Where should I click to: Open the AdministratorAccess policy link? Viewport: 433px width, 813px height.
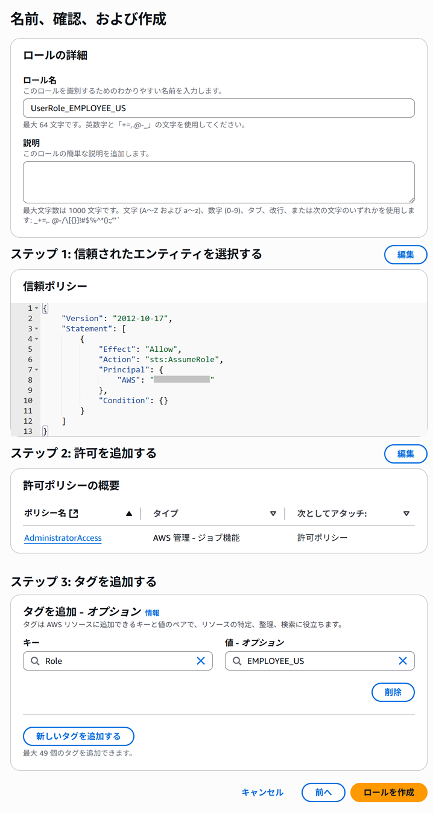[63, 538]
